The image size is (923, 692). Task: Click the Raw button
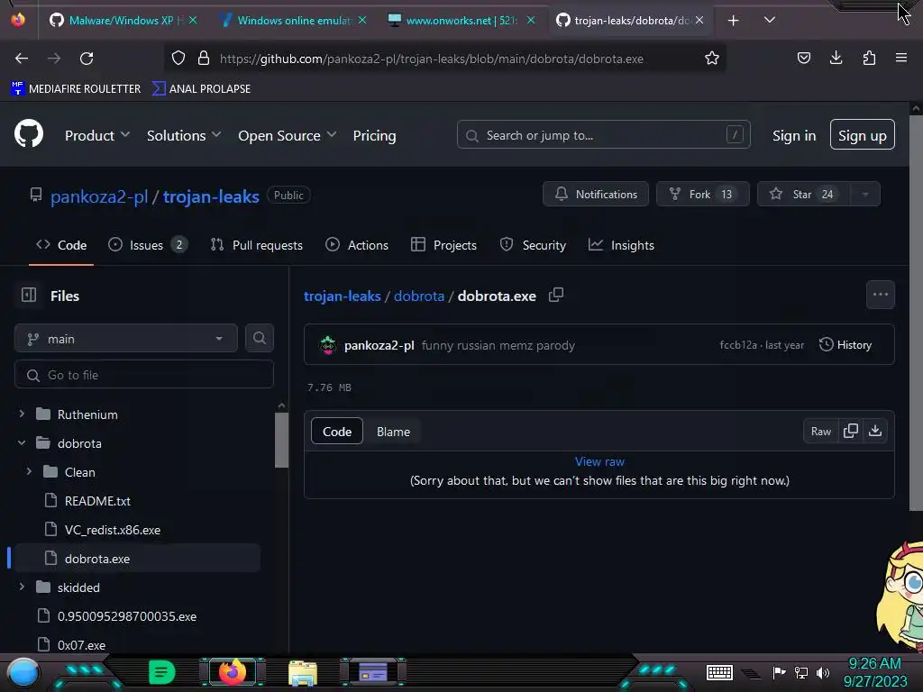[x=820, y=432]
